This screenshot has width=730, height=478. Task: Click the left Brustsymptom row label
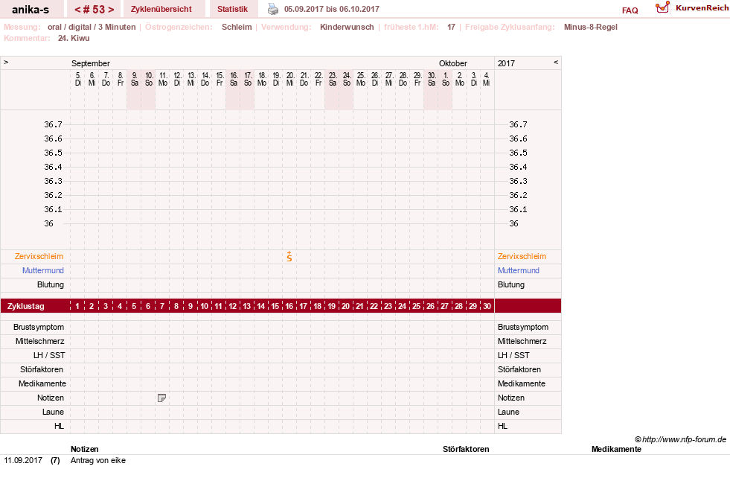click(x=39, y=327)
